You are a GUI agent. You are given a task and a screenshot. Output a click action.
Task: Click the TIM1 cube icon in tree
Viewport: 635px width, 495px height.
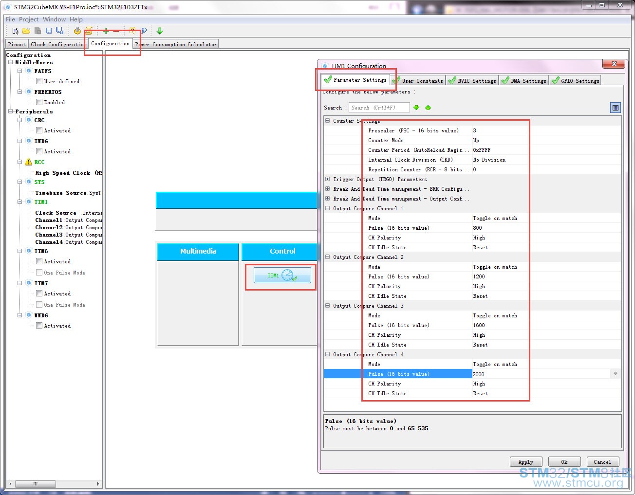coord(29,202)
